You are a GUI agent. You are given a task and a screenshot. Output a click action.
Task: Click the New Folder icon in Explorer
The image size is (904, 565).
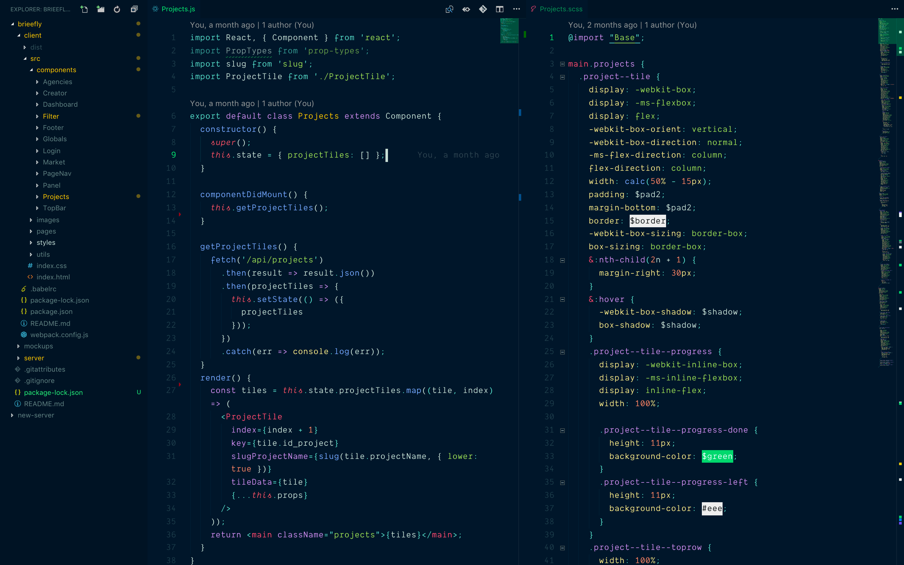(100, 9)
